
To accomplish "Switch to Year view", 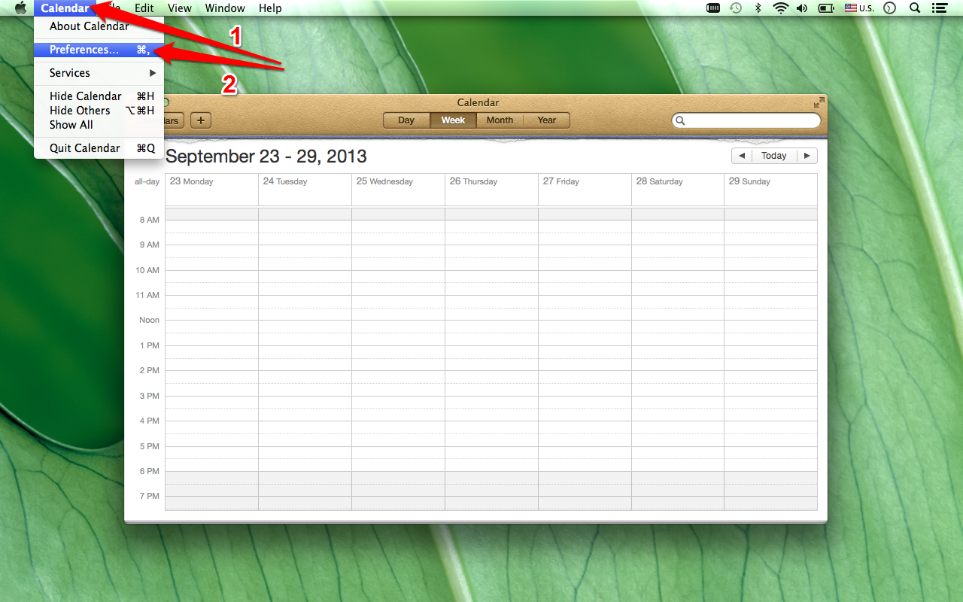I will (547, 120).
